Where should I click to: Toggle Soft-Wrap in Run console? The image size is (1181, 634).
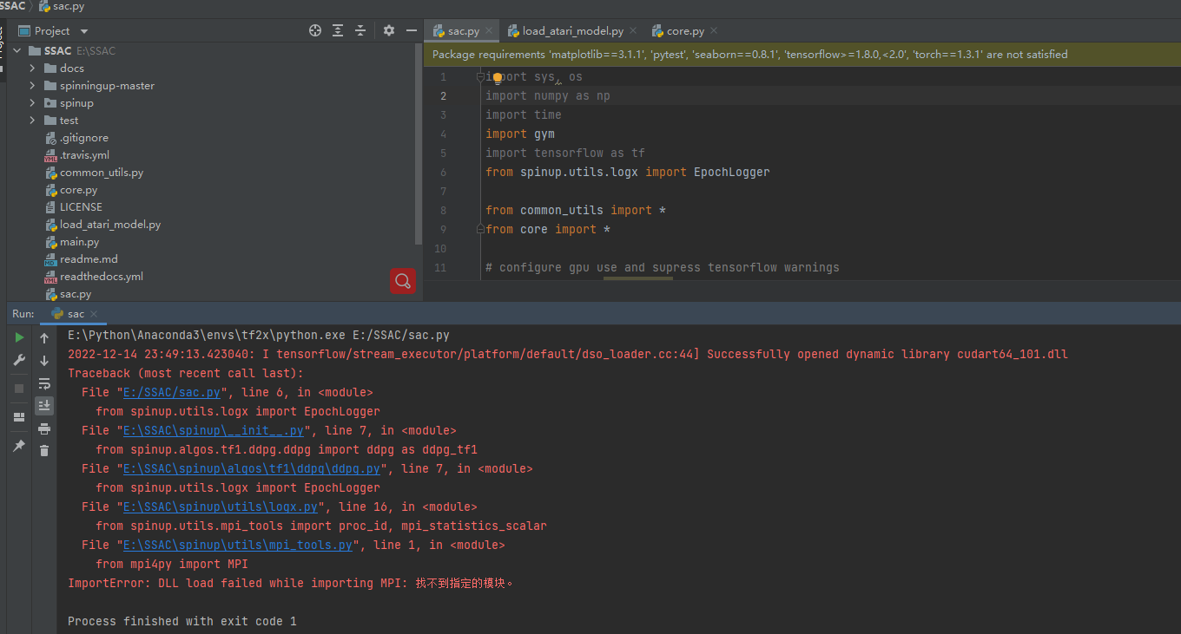(x=44, y=383)
